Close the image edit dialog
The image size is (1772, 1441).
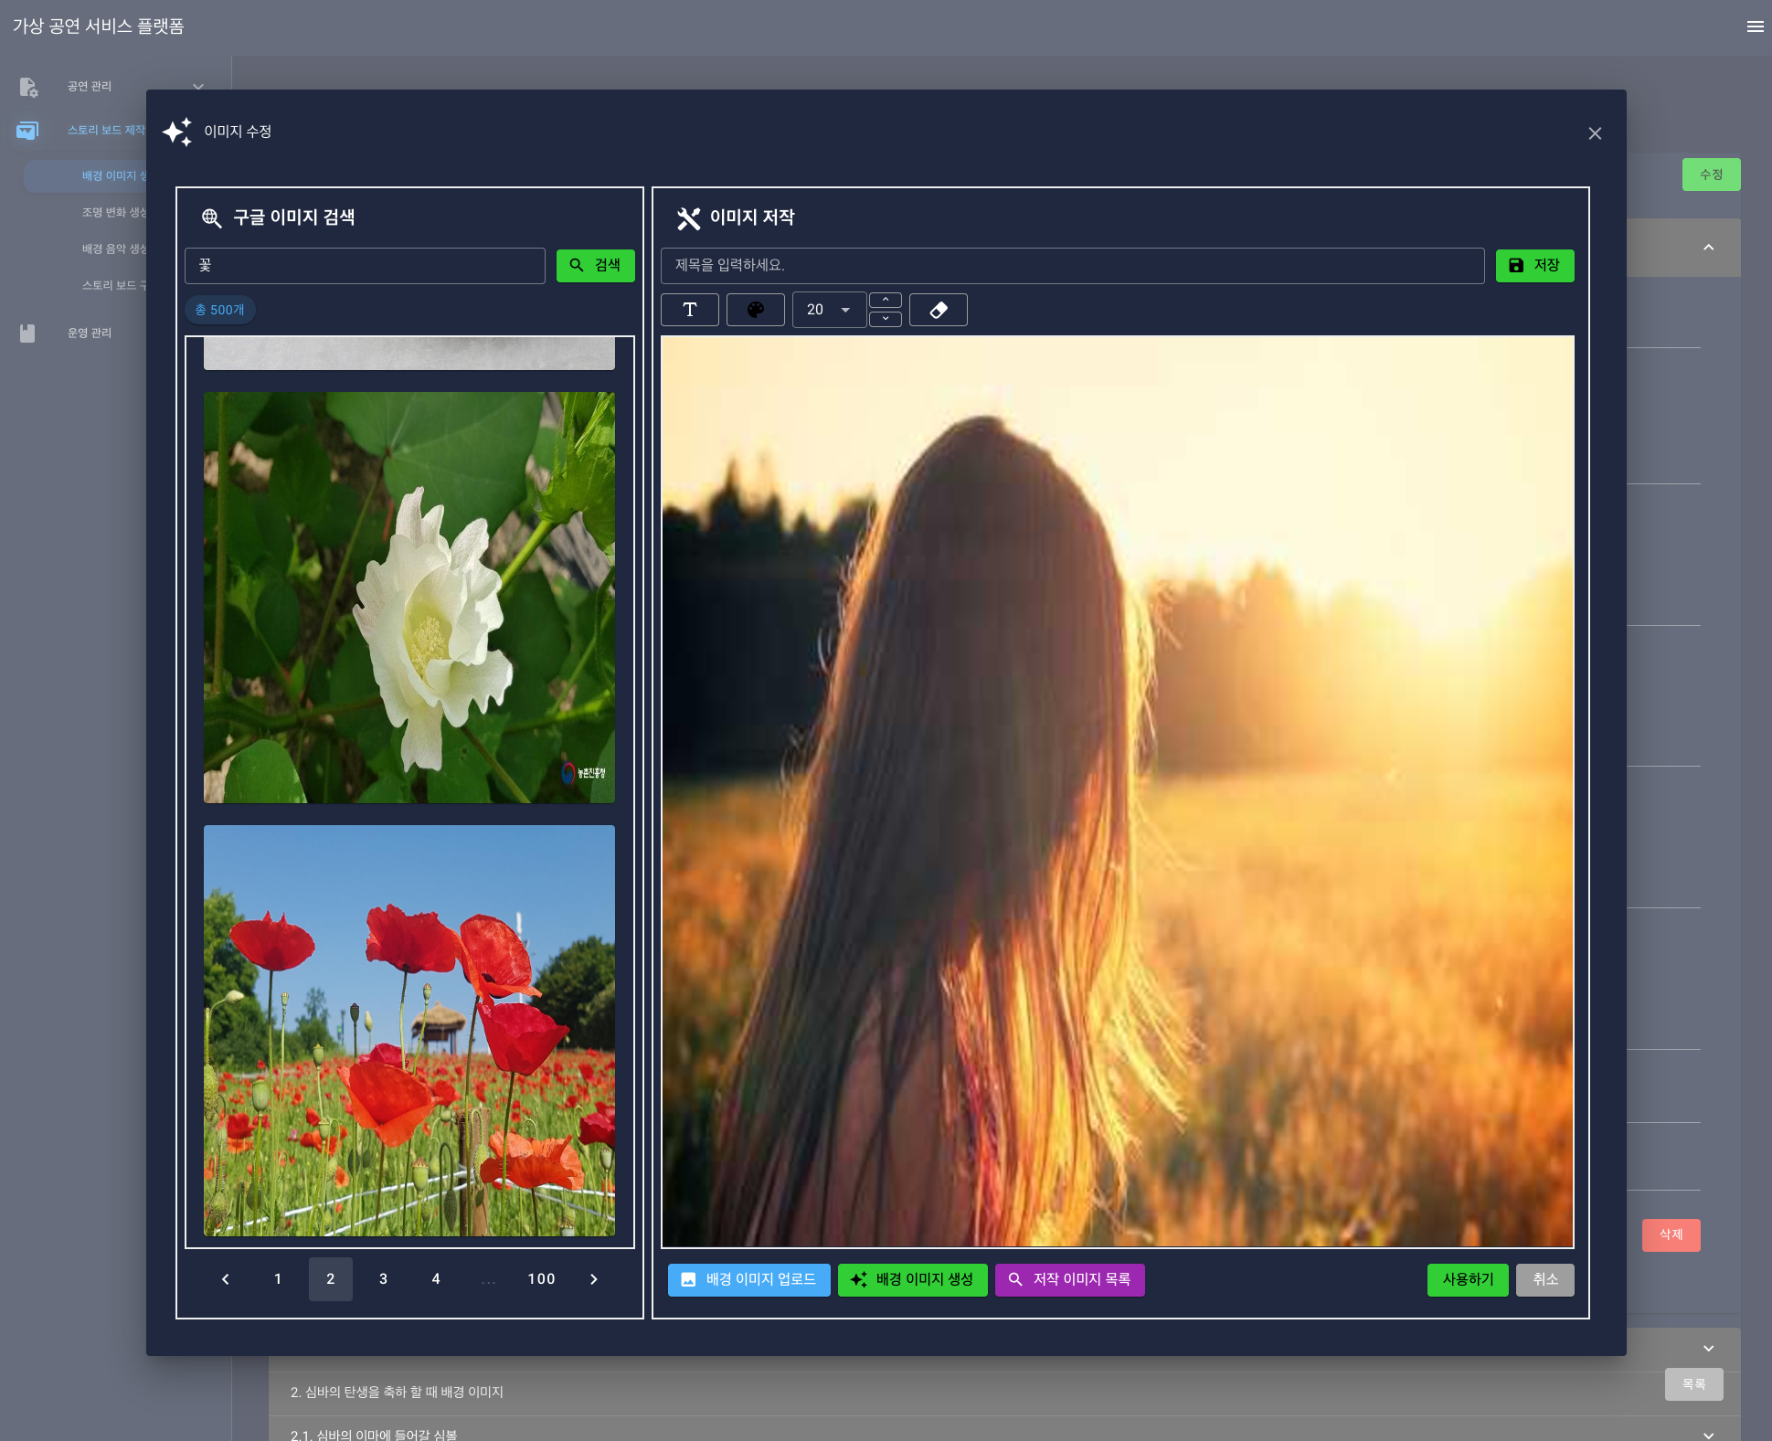1595,133
